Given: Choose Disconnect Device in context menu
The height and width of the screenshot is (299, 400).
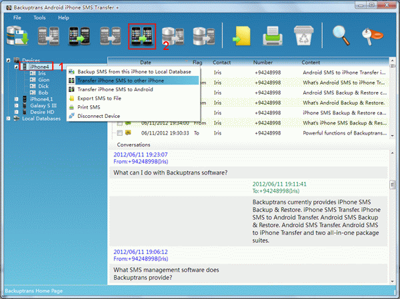Looking at the screenshot, I should click(x=133, y=116).
